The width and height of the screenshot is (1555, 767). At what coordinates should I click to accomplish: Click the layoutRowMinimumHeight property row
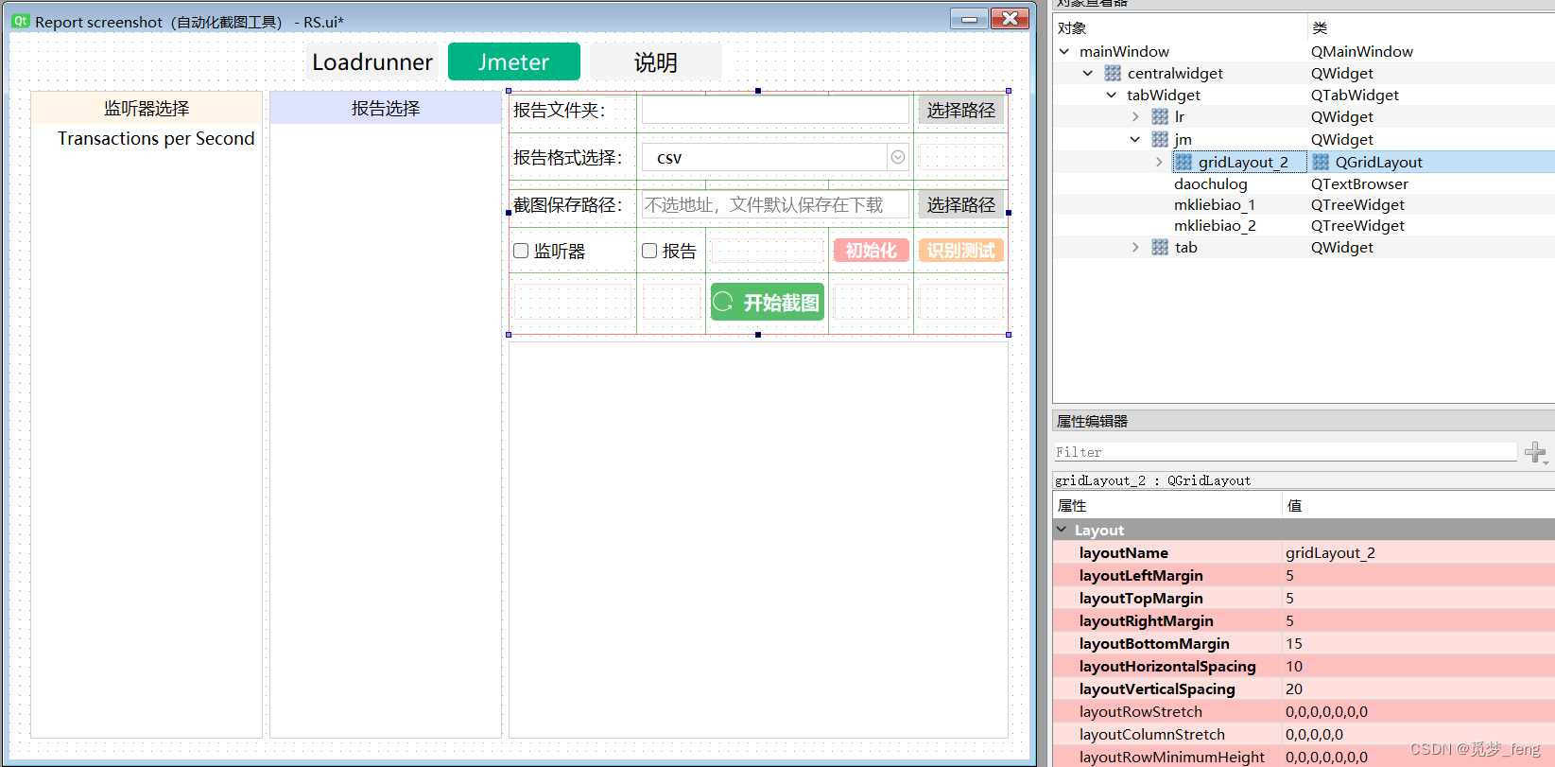point(1304,757)
